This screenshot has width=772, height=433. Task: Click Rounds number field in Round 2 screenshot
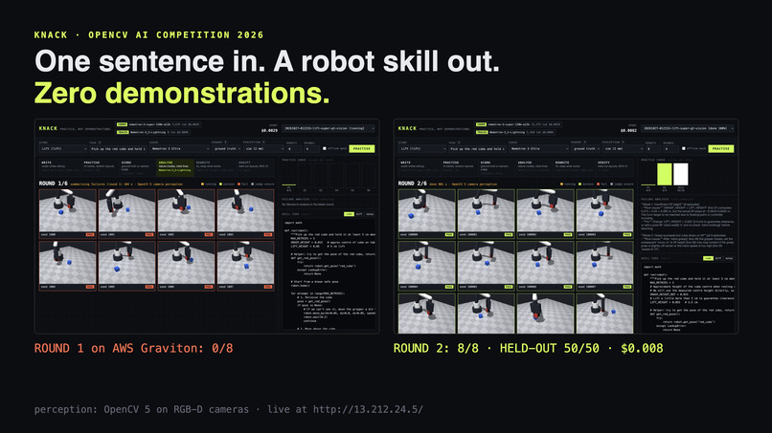point(671,148)
